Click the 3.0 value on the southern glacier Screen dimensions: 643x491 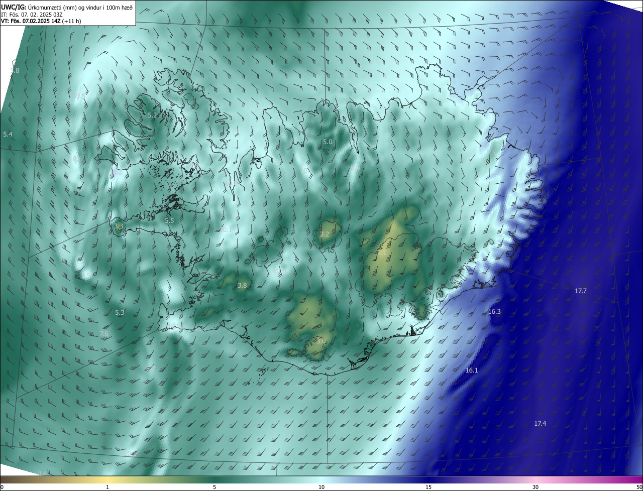click(321, 341)
